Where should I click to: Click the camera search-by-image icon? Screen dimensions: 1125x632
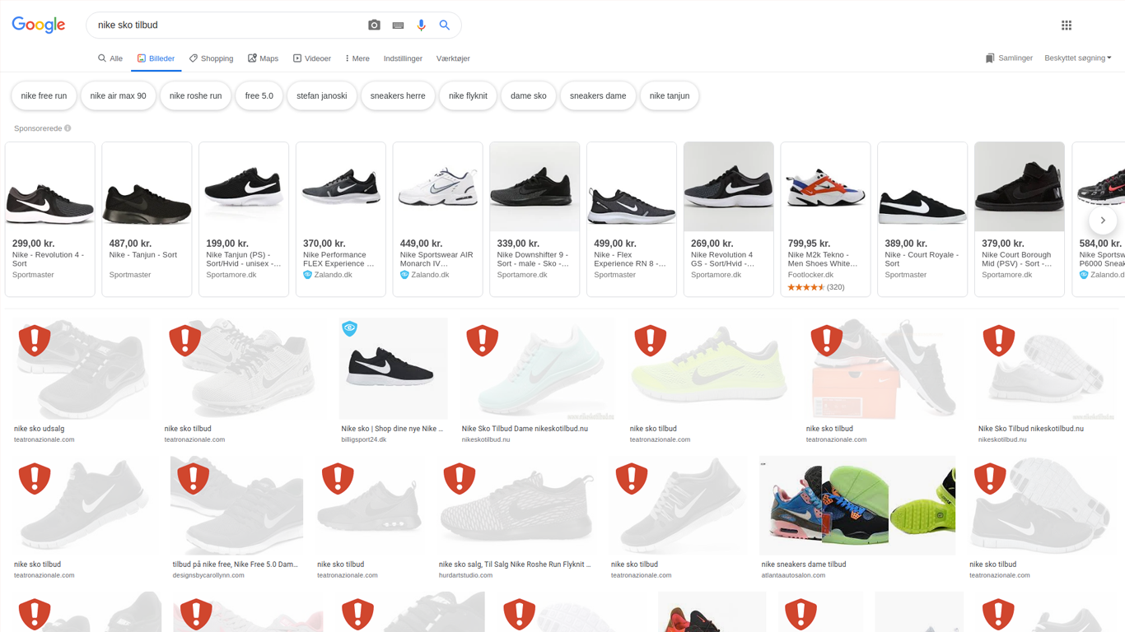coord(374,26)
